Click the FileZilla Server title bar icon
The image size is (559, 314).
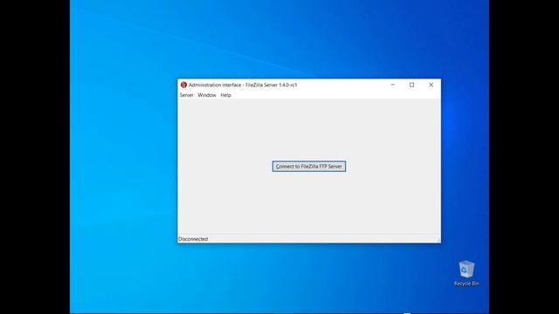(183, 85)
